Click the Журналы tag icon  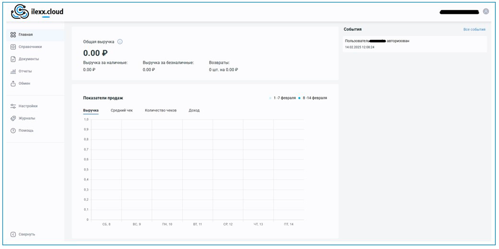tap(13, 119)
